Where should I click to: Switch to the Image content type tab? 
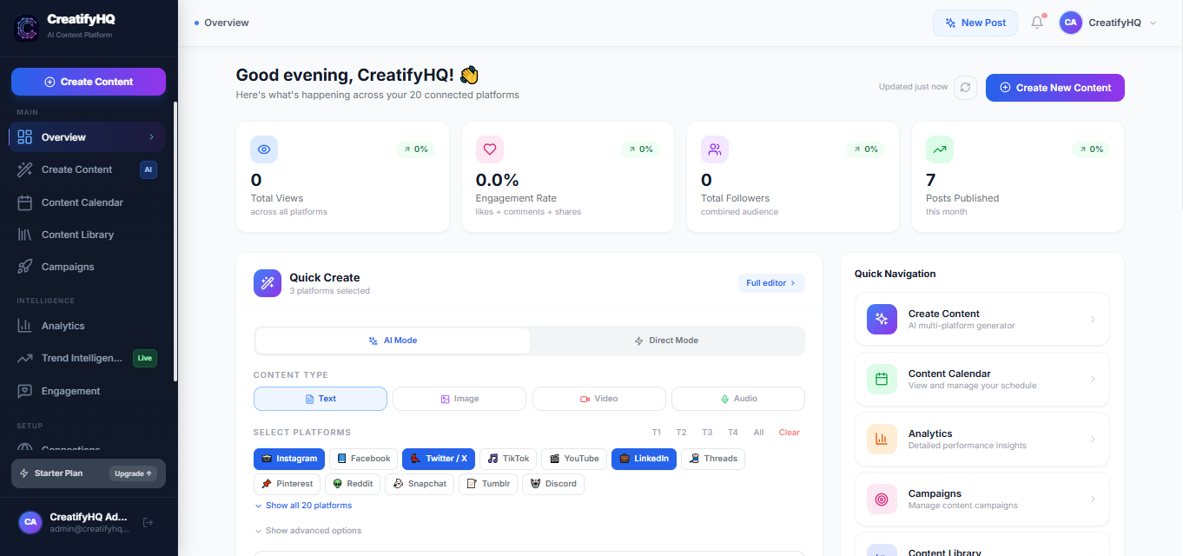pos(459,398)
